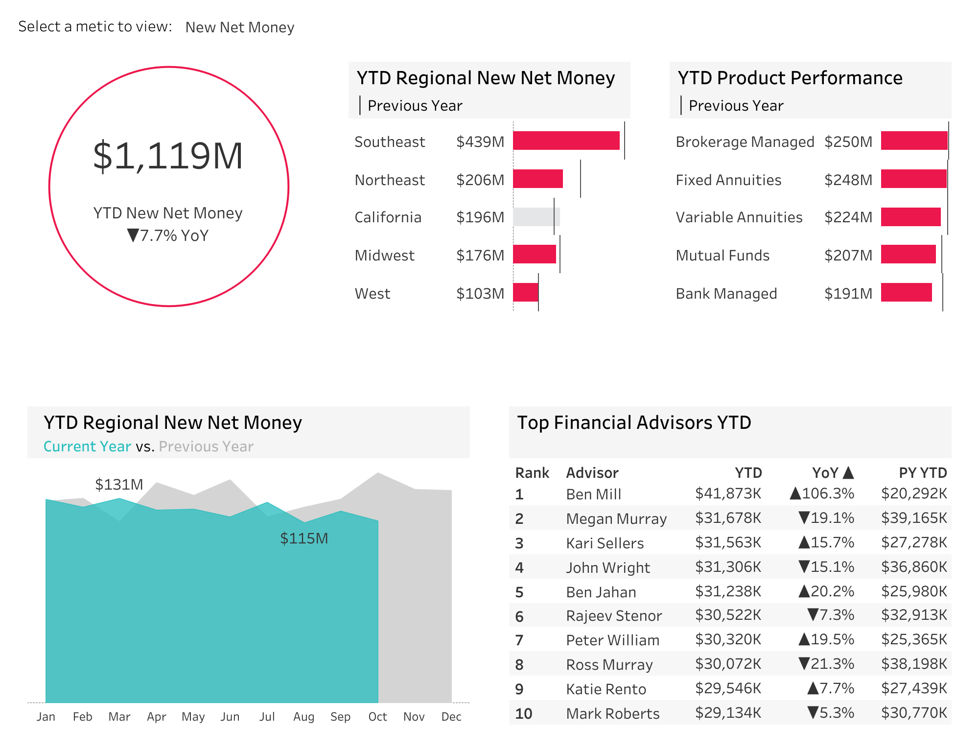Image resolution: width=979 pixels, height=752 pixels.
Task: Click the Dec axis label
Action: pos(451,717)
